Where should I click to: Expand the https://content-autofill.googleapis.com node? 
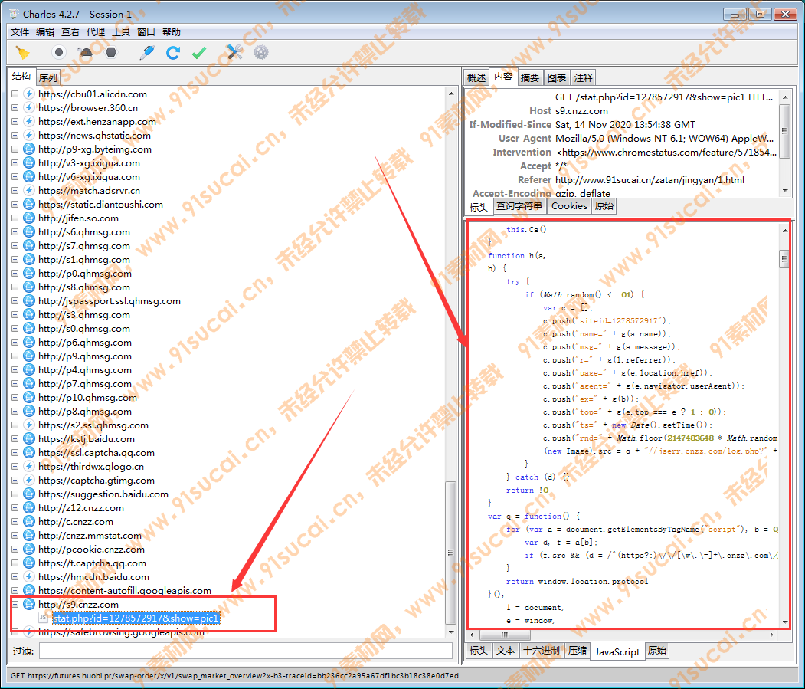pos(15,590)
